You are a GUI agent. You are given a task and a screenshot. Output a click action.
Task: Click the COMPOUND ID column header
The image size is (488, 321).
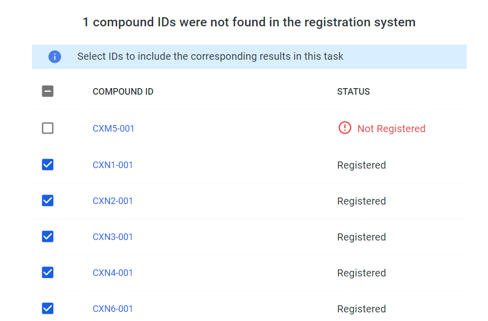[123, 92]
